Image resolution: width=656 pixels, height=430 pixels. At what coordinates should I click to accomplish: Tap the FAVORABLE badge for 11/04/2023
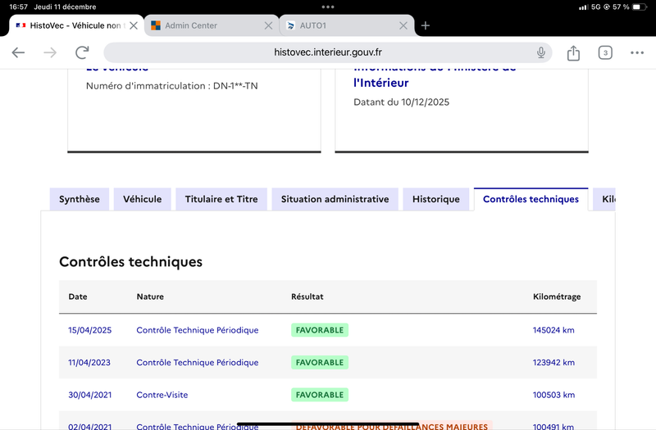point(320,362)
